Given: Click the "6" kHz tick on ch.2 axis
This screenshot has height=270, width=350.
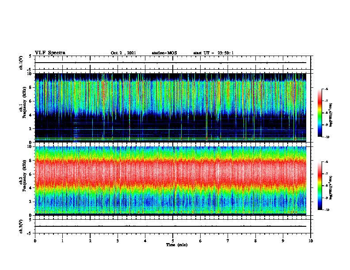Looking at the screenshot, I should point(30,174).
